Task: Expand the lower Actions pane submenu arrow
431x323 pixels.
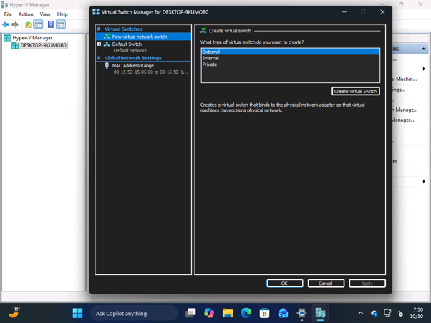Action: click(424, 181)
